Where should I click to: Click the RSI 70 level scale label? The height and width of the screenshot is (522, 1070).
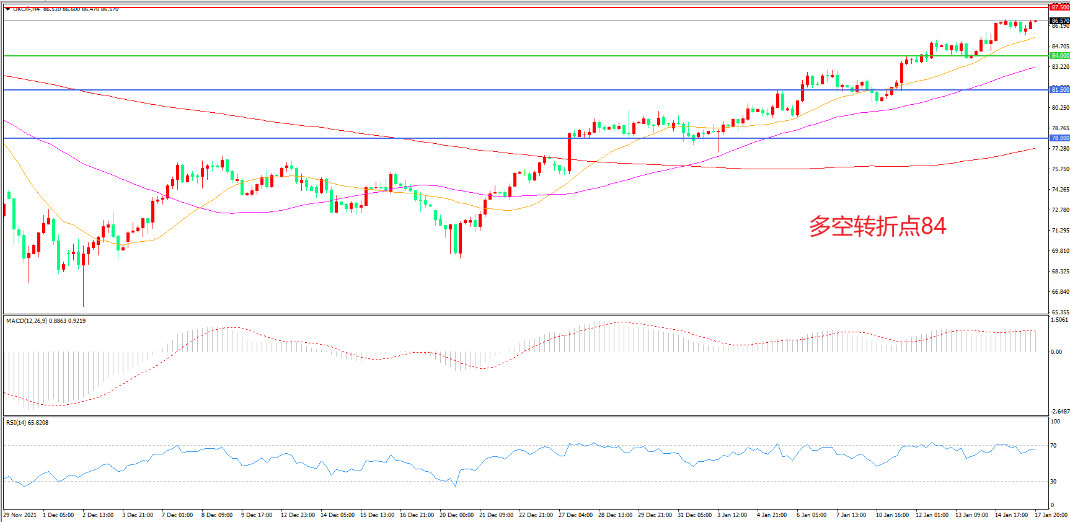[1053, 446]
